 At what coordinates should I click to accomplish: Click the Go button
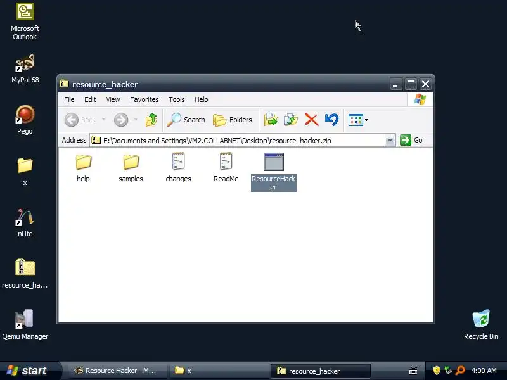(411, 140)
